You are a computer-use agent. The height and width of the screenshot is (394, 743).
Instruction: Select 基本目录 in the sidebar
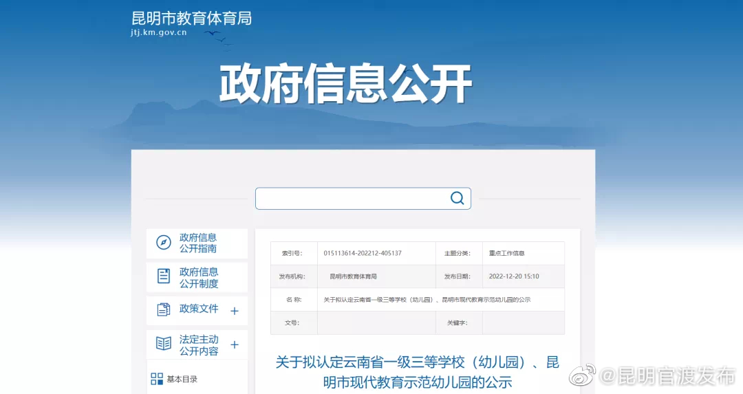[182, 380]
